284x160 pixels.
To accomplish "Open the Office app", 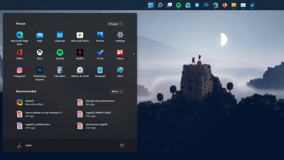I will (20, 54).
